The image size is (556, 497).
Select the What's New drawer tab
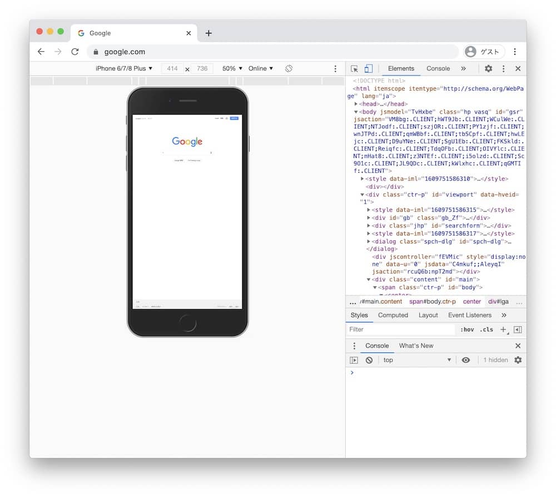click(416, 346)
